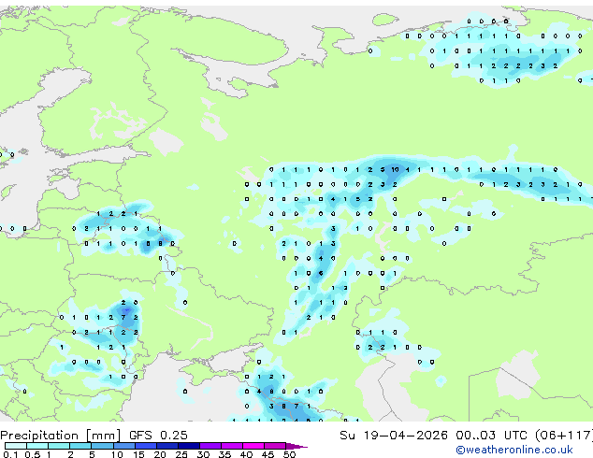This screenshot has height=458, width=593.
Task: Click the 0.5–1 mm legend swatch
Action: click(37, 446)
